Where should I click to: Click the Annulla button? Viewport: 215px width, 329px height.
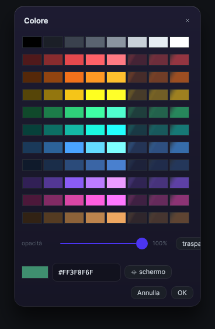click(x=148, y=293)
